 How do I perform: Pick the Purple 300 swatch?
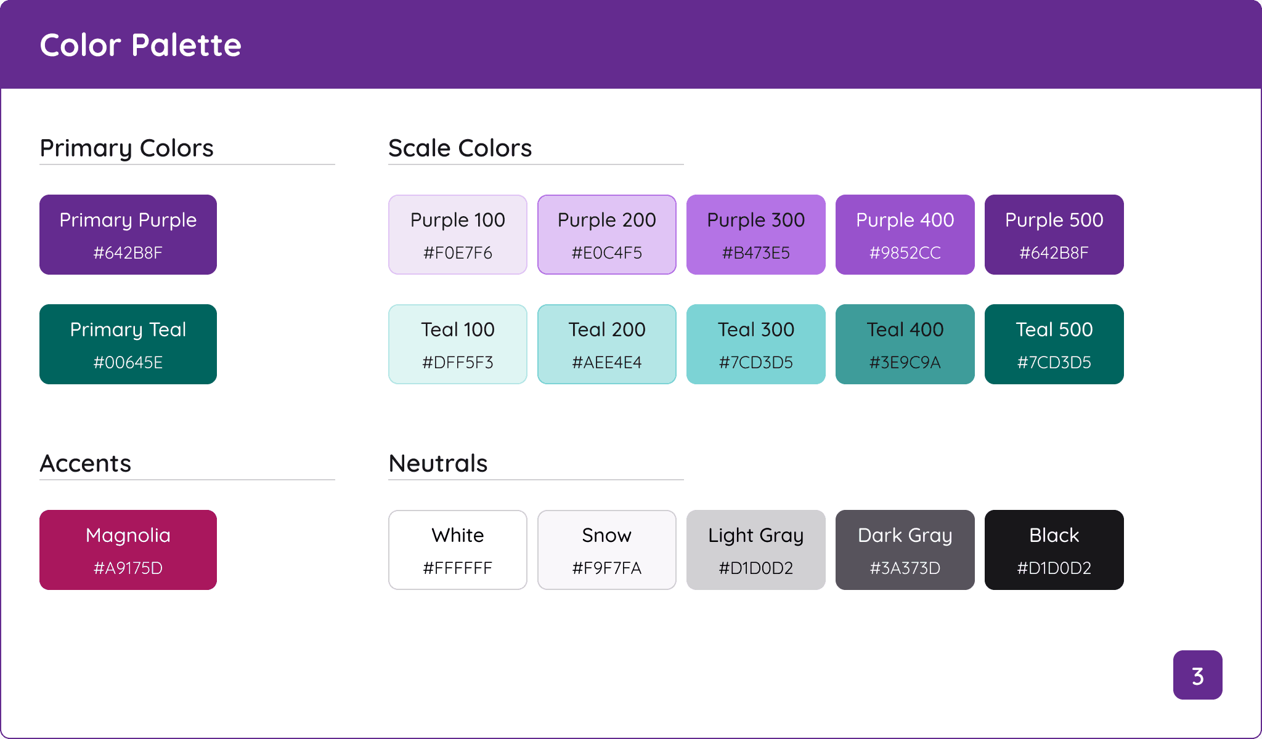click(x=755, y=235)
